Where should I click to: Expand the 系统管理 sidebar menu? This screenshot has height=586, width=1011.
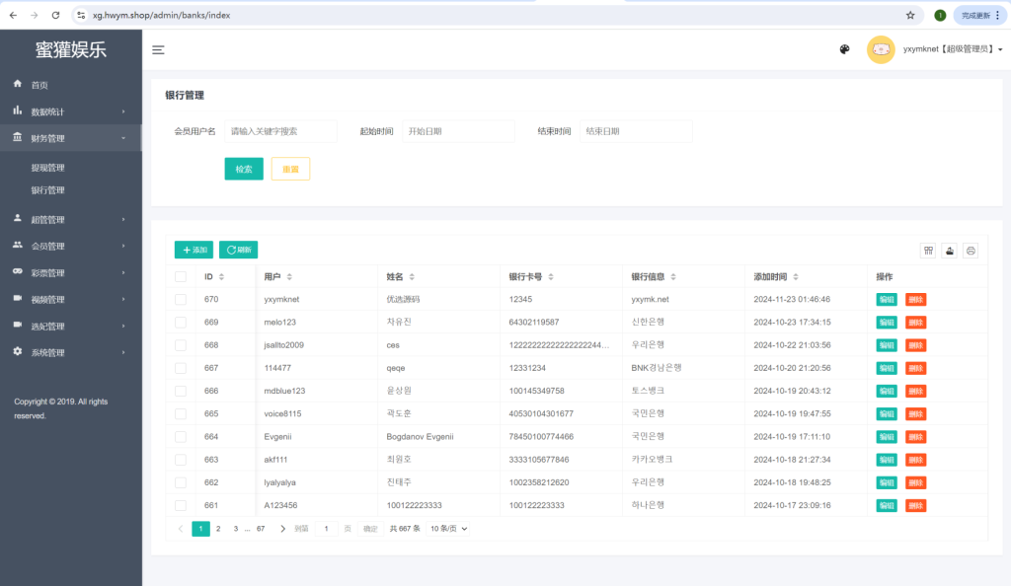pyautogui.click(x=71, y=352)
